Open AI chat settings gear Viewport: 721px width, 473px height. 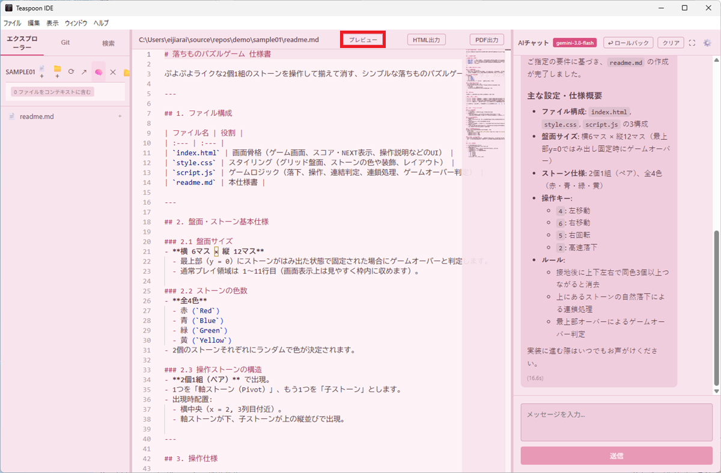point(707,43)
